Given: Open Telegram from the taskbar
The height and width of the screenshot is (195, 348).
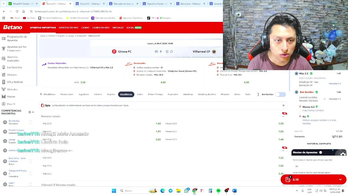Looking at the screenshot, I should coord(170,191).
